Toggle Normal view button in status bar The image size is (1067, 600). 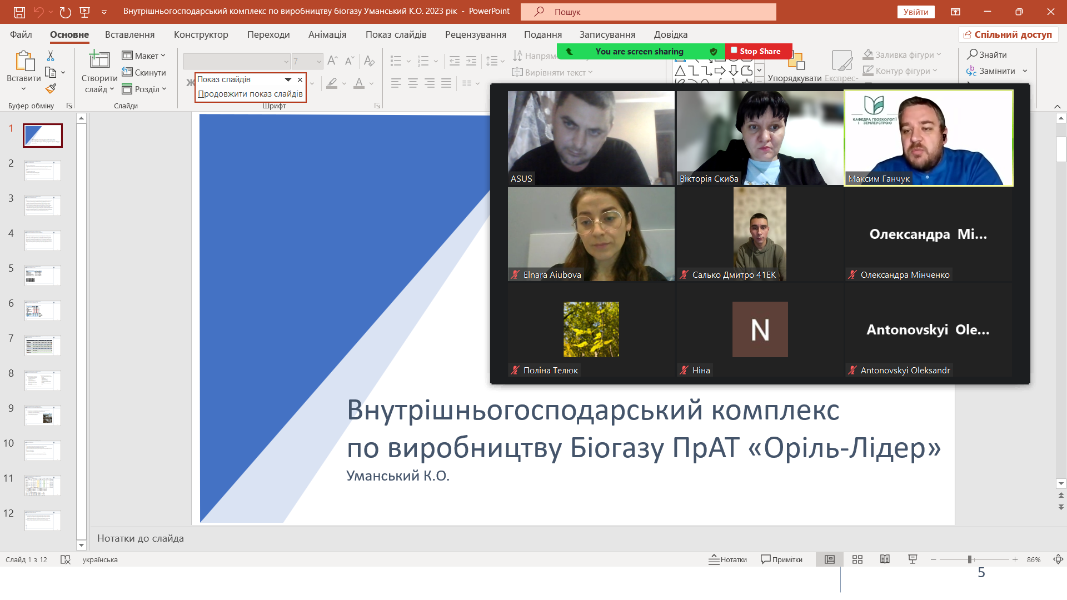click(x=830, y=559)
